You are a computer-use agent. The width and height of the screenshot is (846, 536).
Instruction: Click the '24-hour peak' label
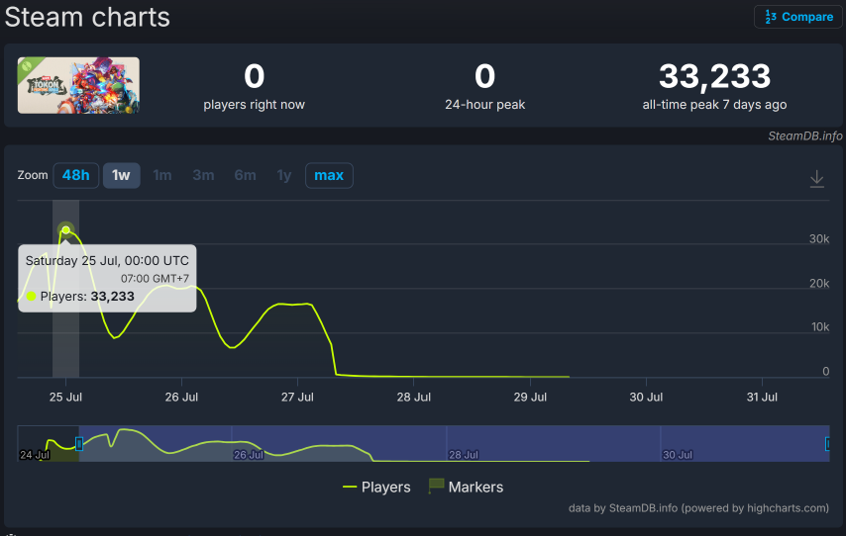[484, 105]
